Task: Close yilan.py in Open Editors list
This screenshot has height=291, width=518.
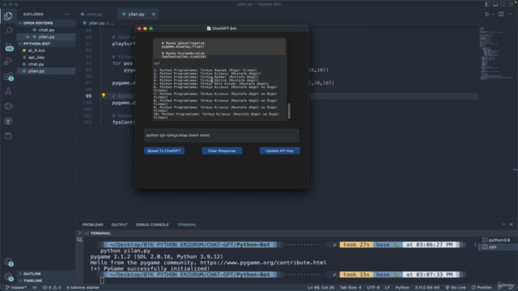Action: (28, 36)
